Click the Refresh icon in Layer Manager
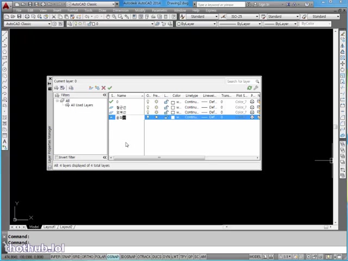This screenshot has width=348, height=261. click(x=250, y=88)
